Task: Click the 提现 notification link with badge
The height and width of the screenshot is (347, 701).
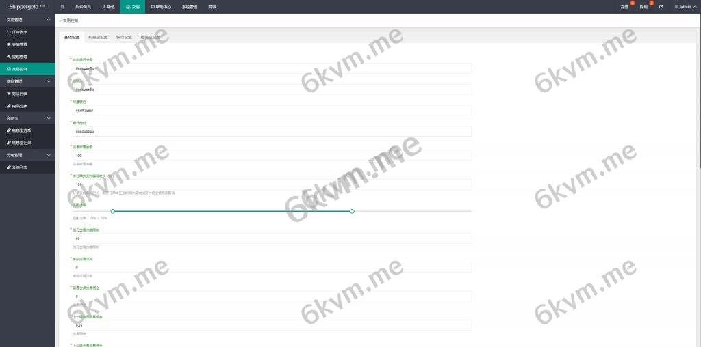Action: [x=645, y=6]
